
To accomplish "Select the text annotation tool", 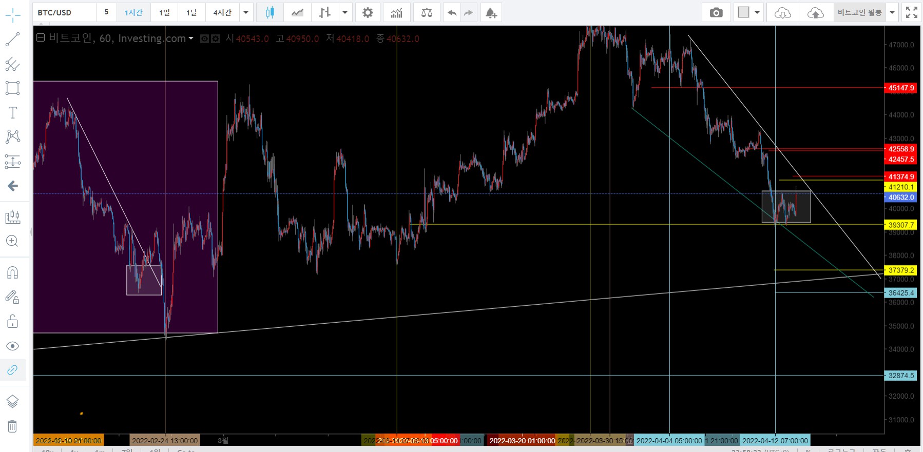I will pyautogui.click(x=12, y=113).
